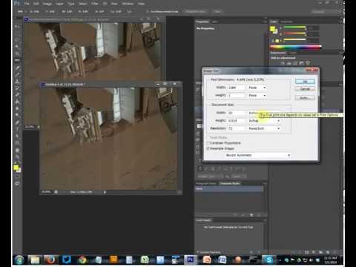Click Photoshop icon in taskbar
The image size is (356, 267).
pos(191,260)
